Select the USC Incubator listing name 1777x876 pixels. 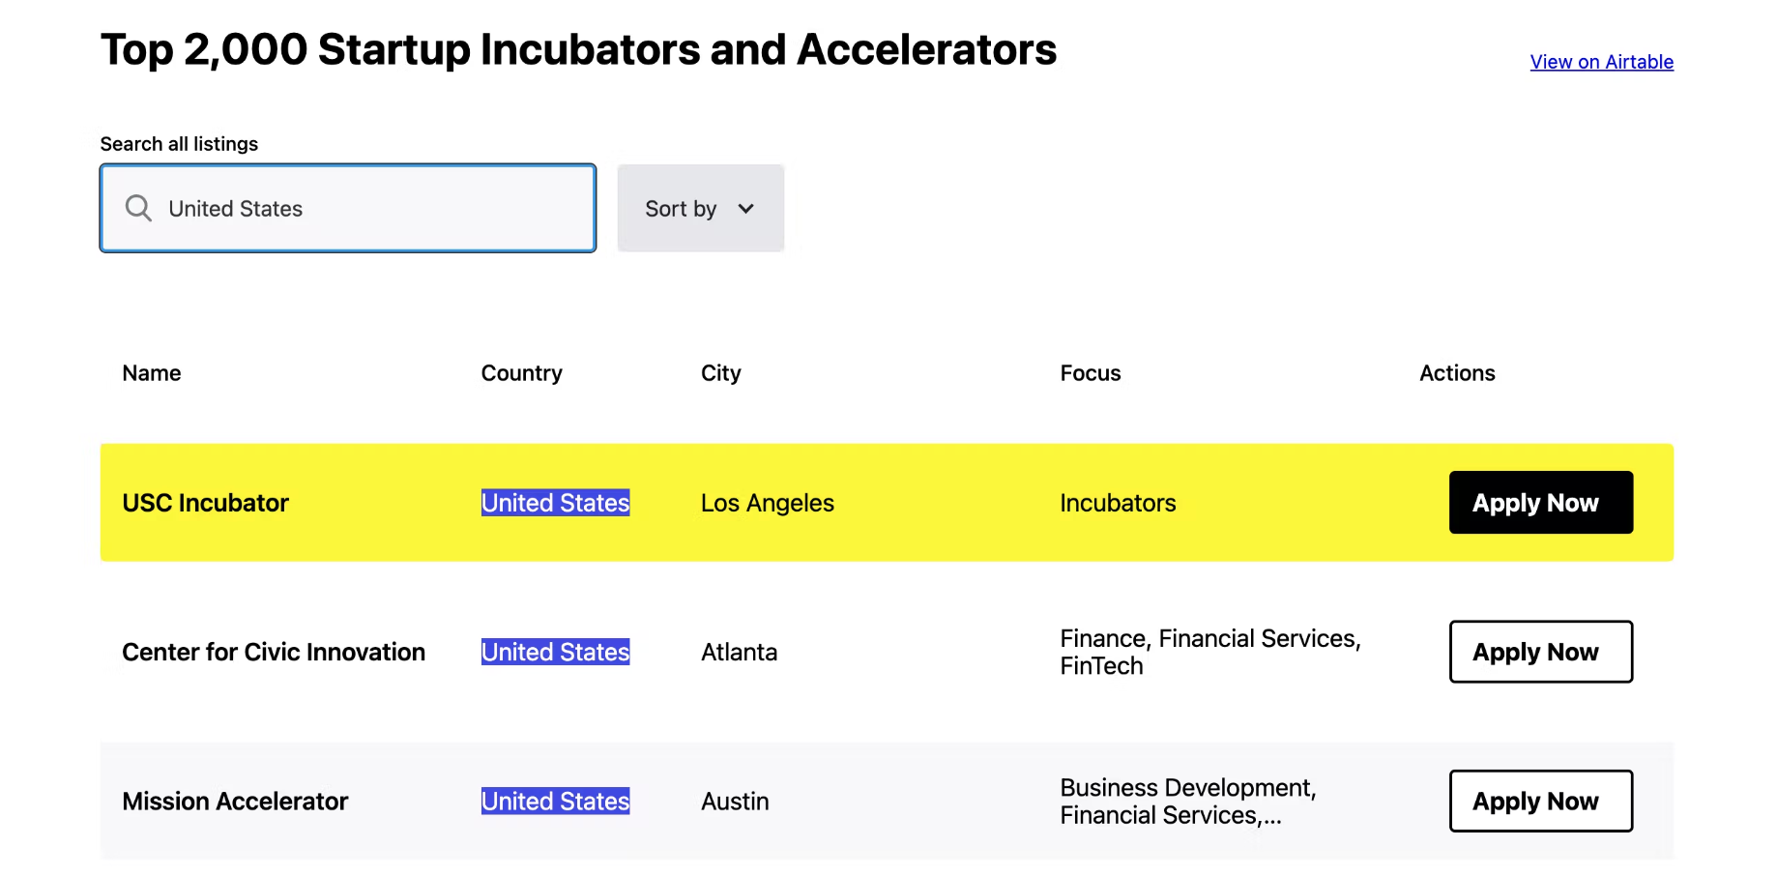click(x=205, y=503)
